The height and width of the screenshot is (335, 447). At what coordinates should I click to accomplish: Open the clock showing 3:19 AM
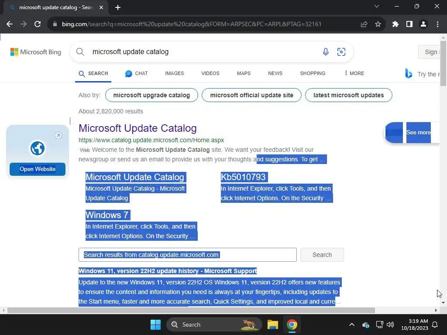coord(415,325)
